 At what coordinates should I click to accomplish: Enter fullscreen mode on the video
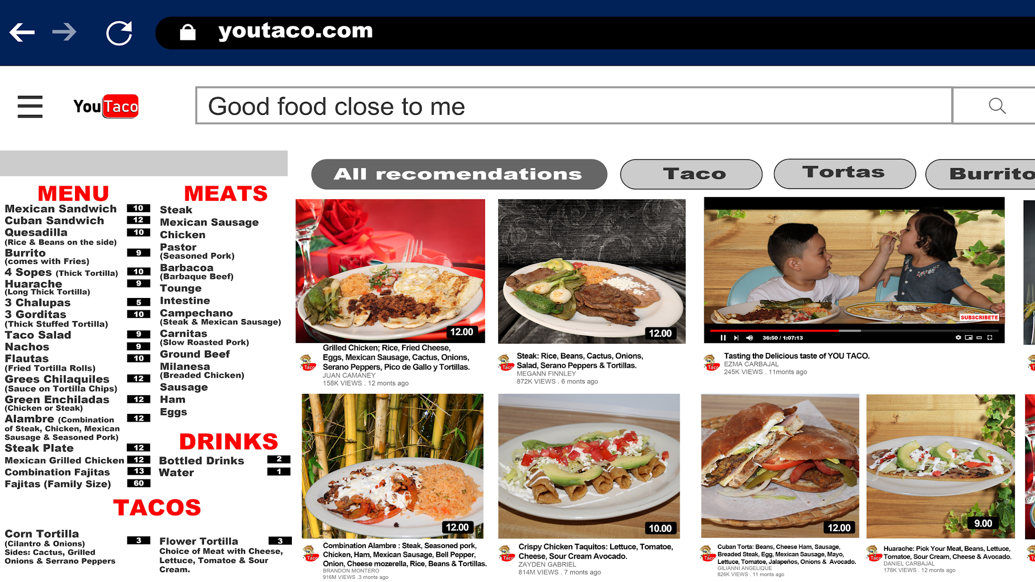[989, 337]
